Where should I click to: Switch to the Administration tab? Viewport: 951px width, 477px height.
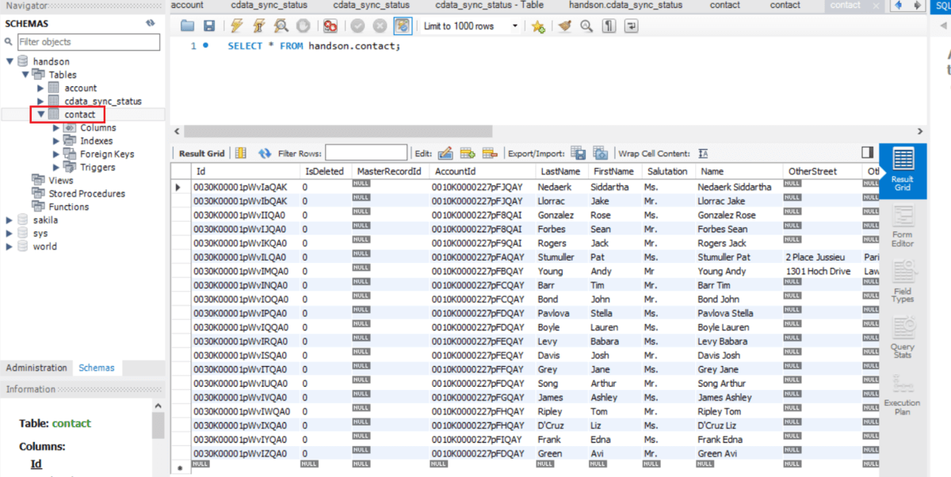(x=36, y=368)
